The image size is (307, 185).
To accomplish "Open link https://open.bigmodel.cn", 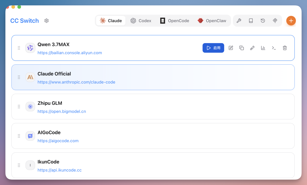I will click(x=62, y=111).
